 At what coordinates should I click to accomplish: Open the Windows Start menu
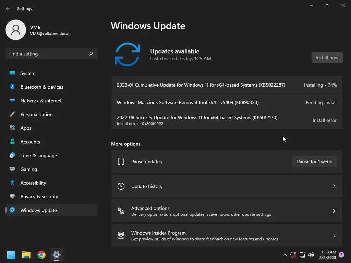pyautogui.click(x=11, y=255)
